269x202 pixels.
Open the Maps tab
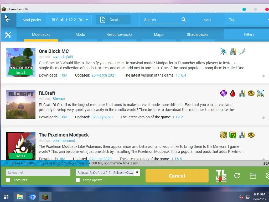click(158, 34)
